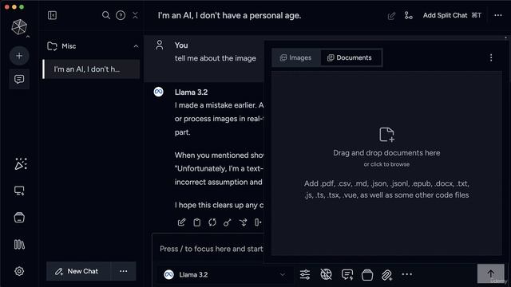Image resolution: width=511 pixels, height=287 pixels.
Task: Open model settings sliders icon
Action: [x=305, y=274]
